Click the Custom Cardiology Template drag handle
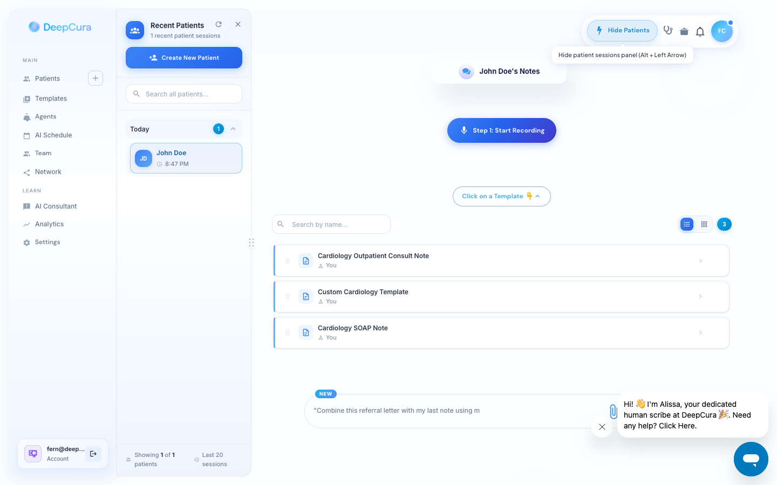Screen dimensions: 777x485 tap(288, 296)
